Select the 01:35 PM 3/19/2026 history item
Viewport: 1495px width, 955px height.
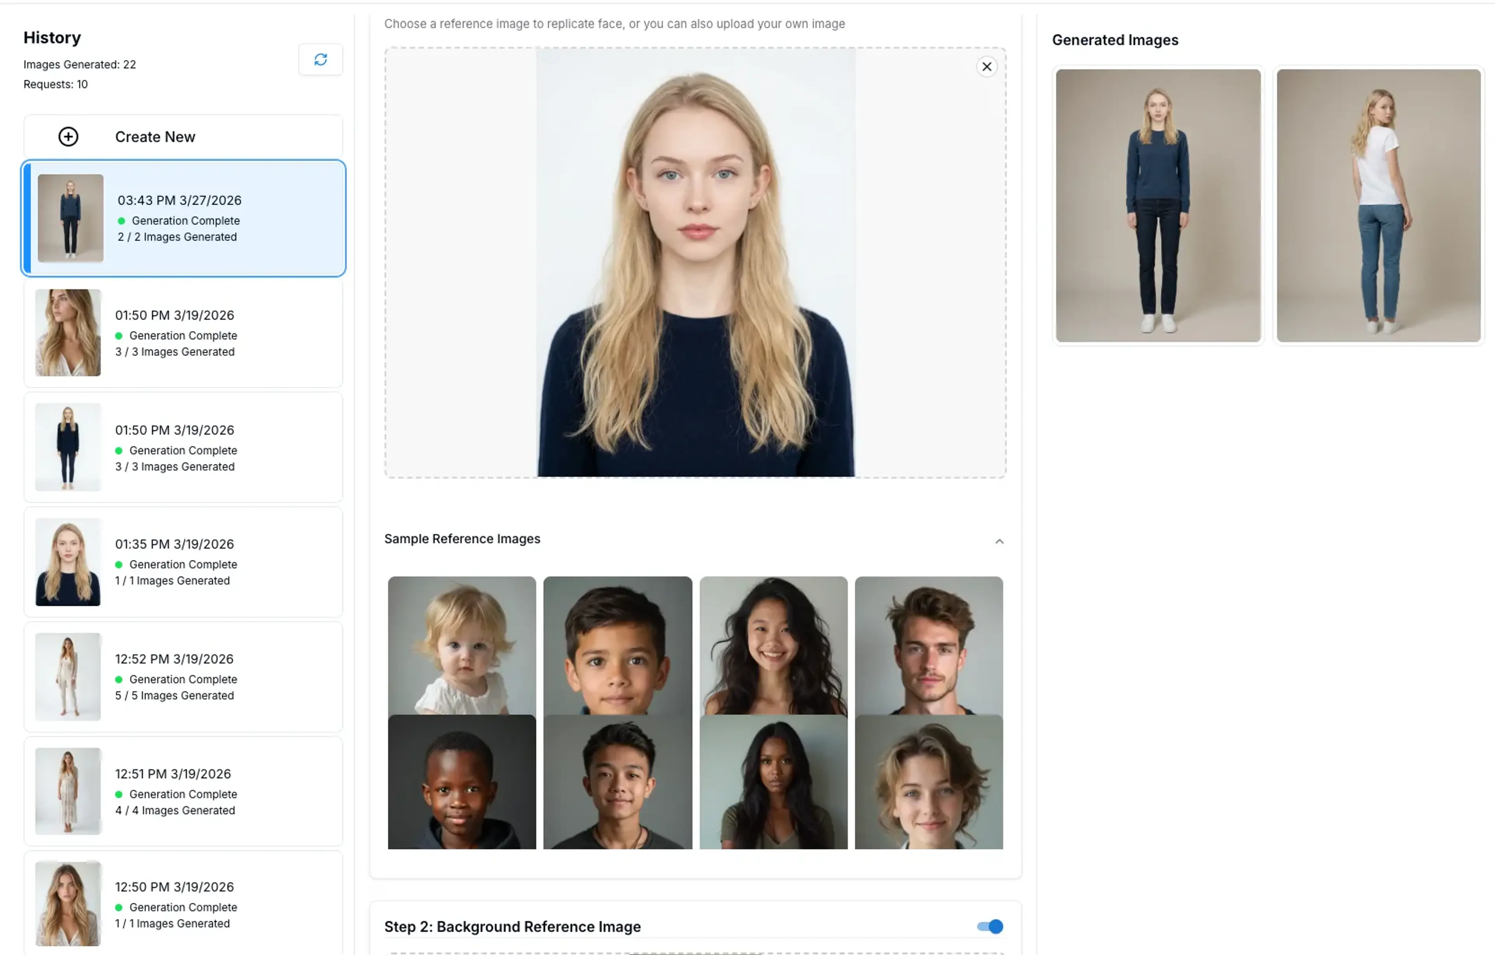click(183, 562)
